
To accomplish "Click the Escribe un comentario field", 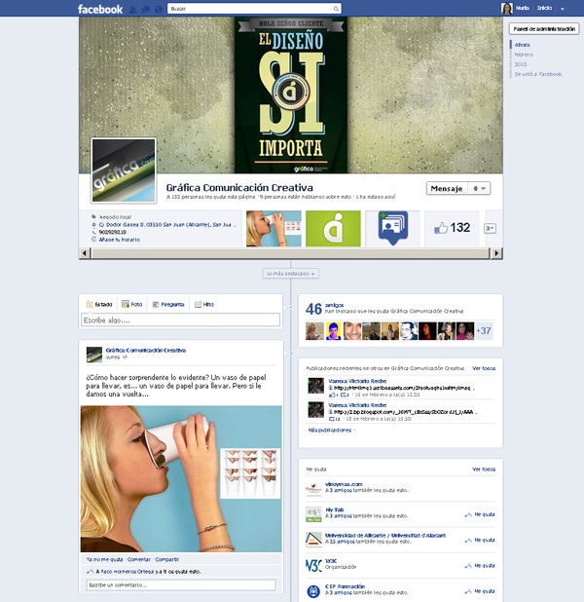I will pyautogui.click(x=181, y=585).
